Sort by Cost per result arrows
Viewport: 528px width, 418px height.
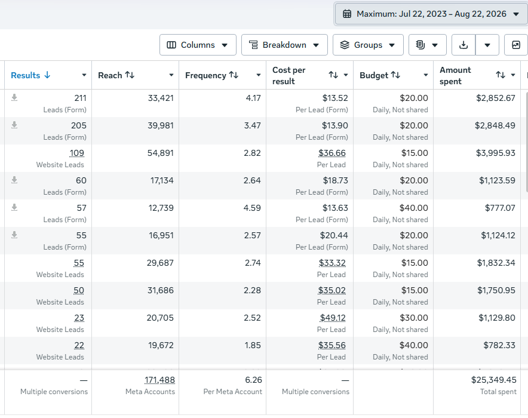pos(333,75)
